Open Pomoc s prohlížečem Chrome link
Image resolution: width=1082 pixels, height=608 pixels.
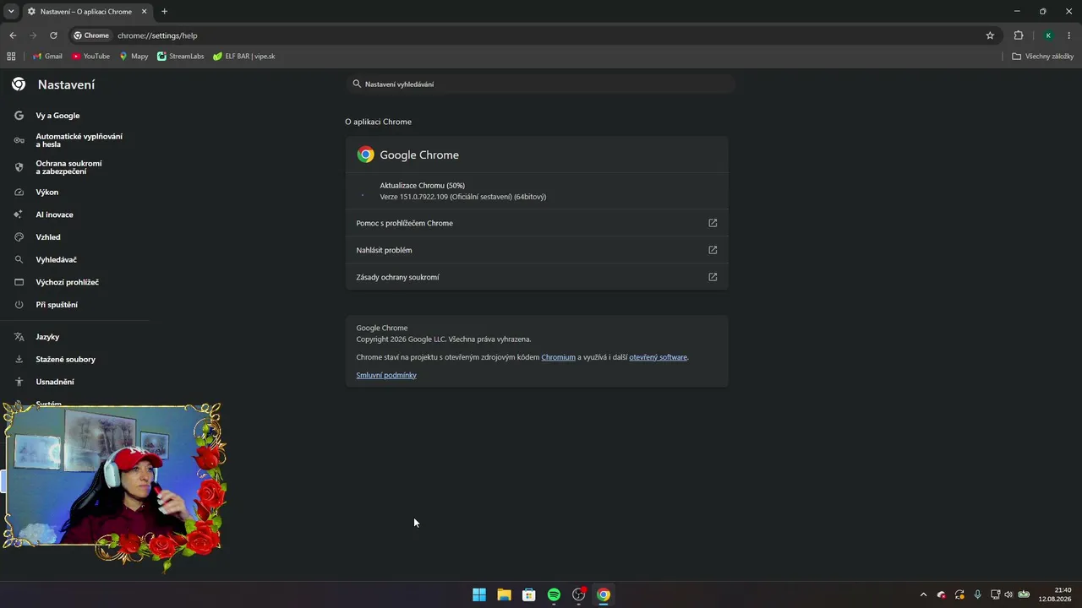pos(537,223)
